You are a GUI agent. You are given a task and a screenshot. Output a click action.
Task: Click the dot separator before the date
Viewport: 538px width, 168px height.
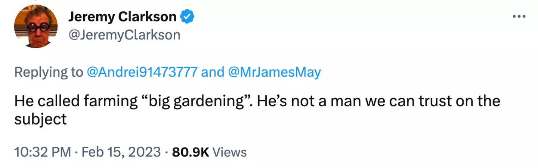(76, 152)
